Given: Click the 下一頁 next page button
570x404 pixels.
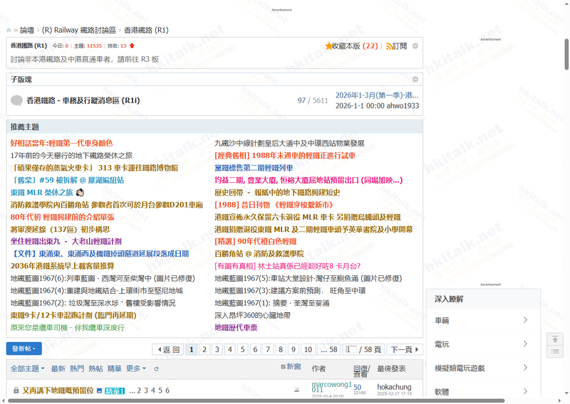Looking at the screenshot, I should point(405,349).
